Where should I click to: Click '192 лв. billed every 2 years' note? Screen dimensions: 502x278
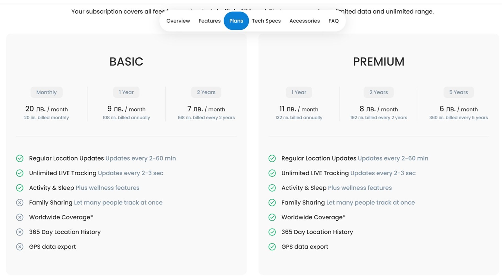(379, 118)
